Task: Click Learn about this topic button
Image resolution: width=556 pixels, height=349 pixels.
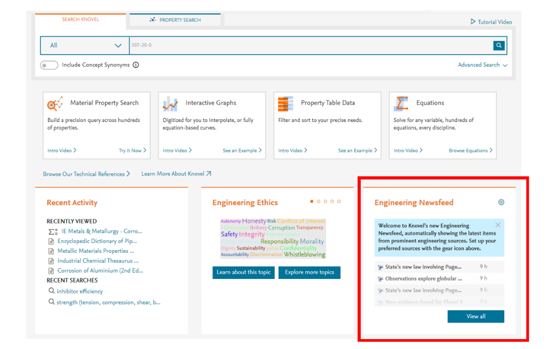Action: pyautogui.click(x=243, y=273)
